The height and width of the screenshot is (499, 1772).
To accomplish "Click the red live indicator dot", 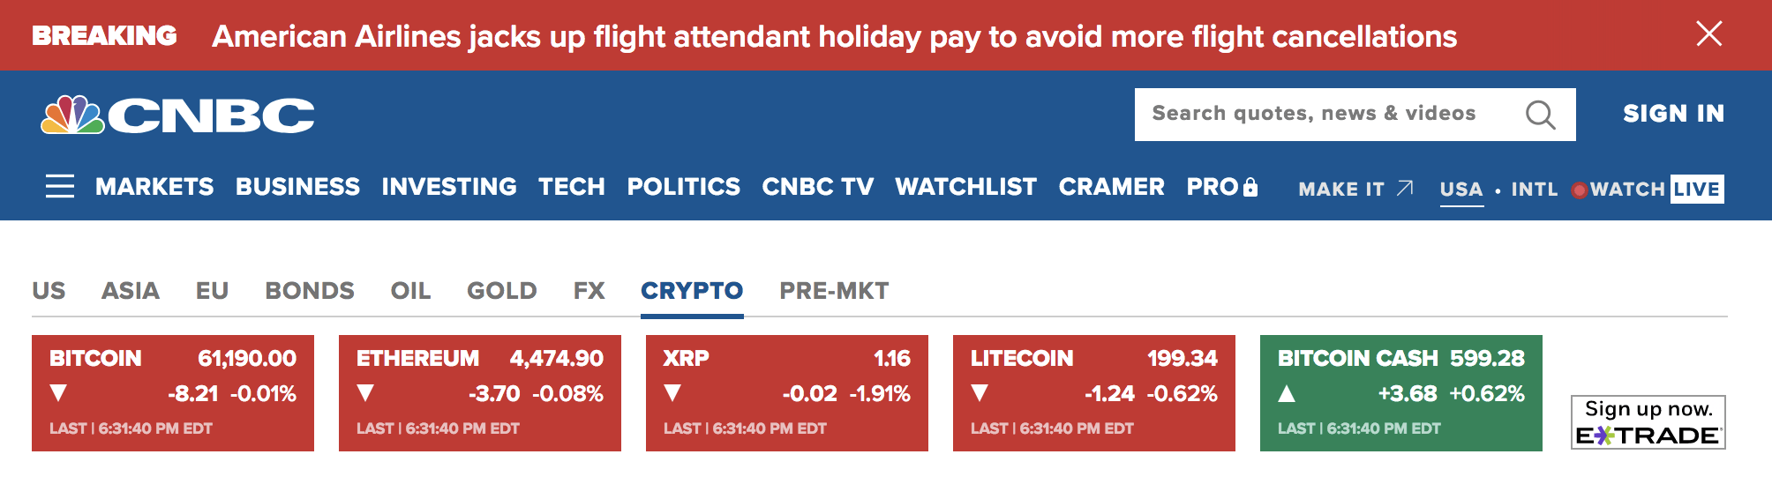I will pos(1580,190).
